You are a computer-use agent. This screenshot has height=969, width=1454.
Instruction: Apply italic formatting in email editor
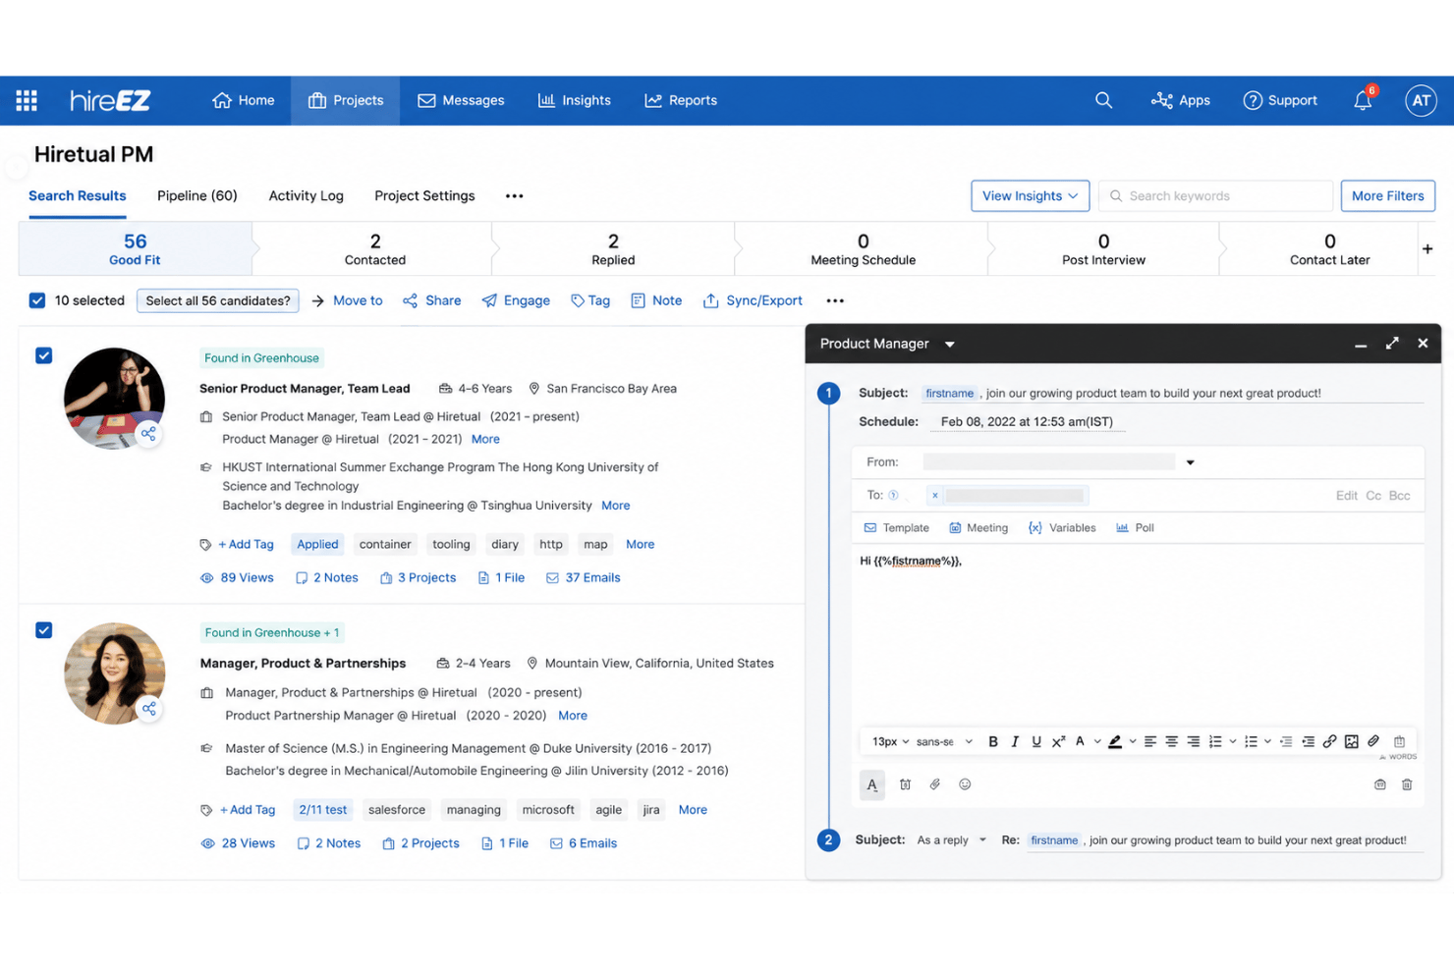pos(1015,741)
